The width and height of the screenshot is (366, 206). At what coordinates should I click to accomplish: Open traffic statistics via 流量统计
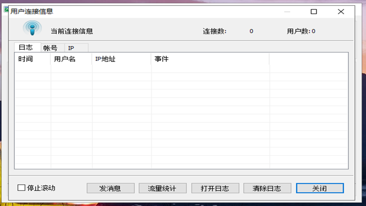coord(162,188)
